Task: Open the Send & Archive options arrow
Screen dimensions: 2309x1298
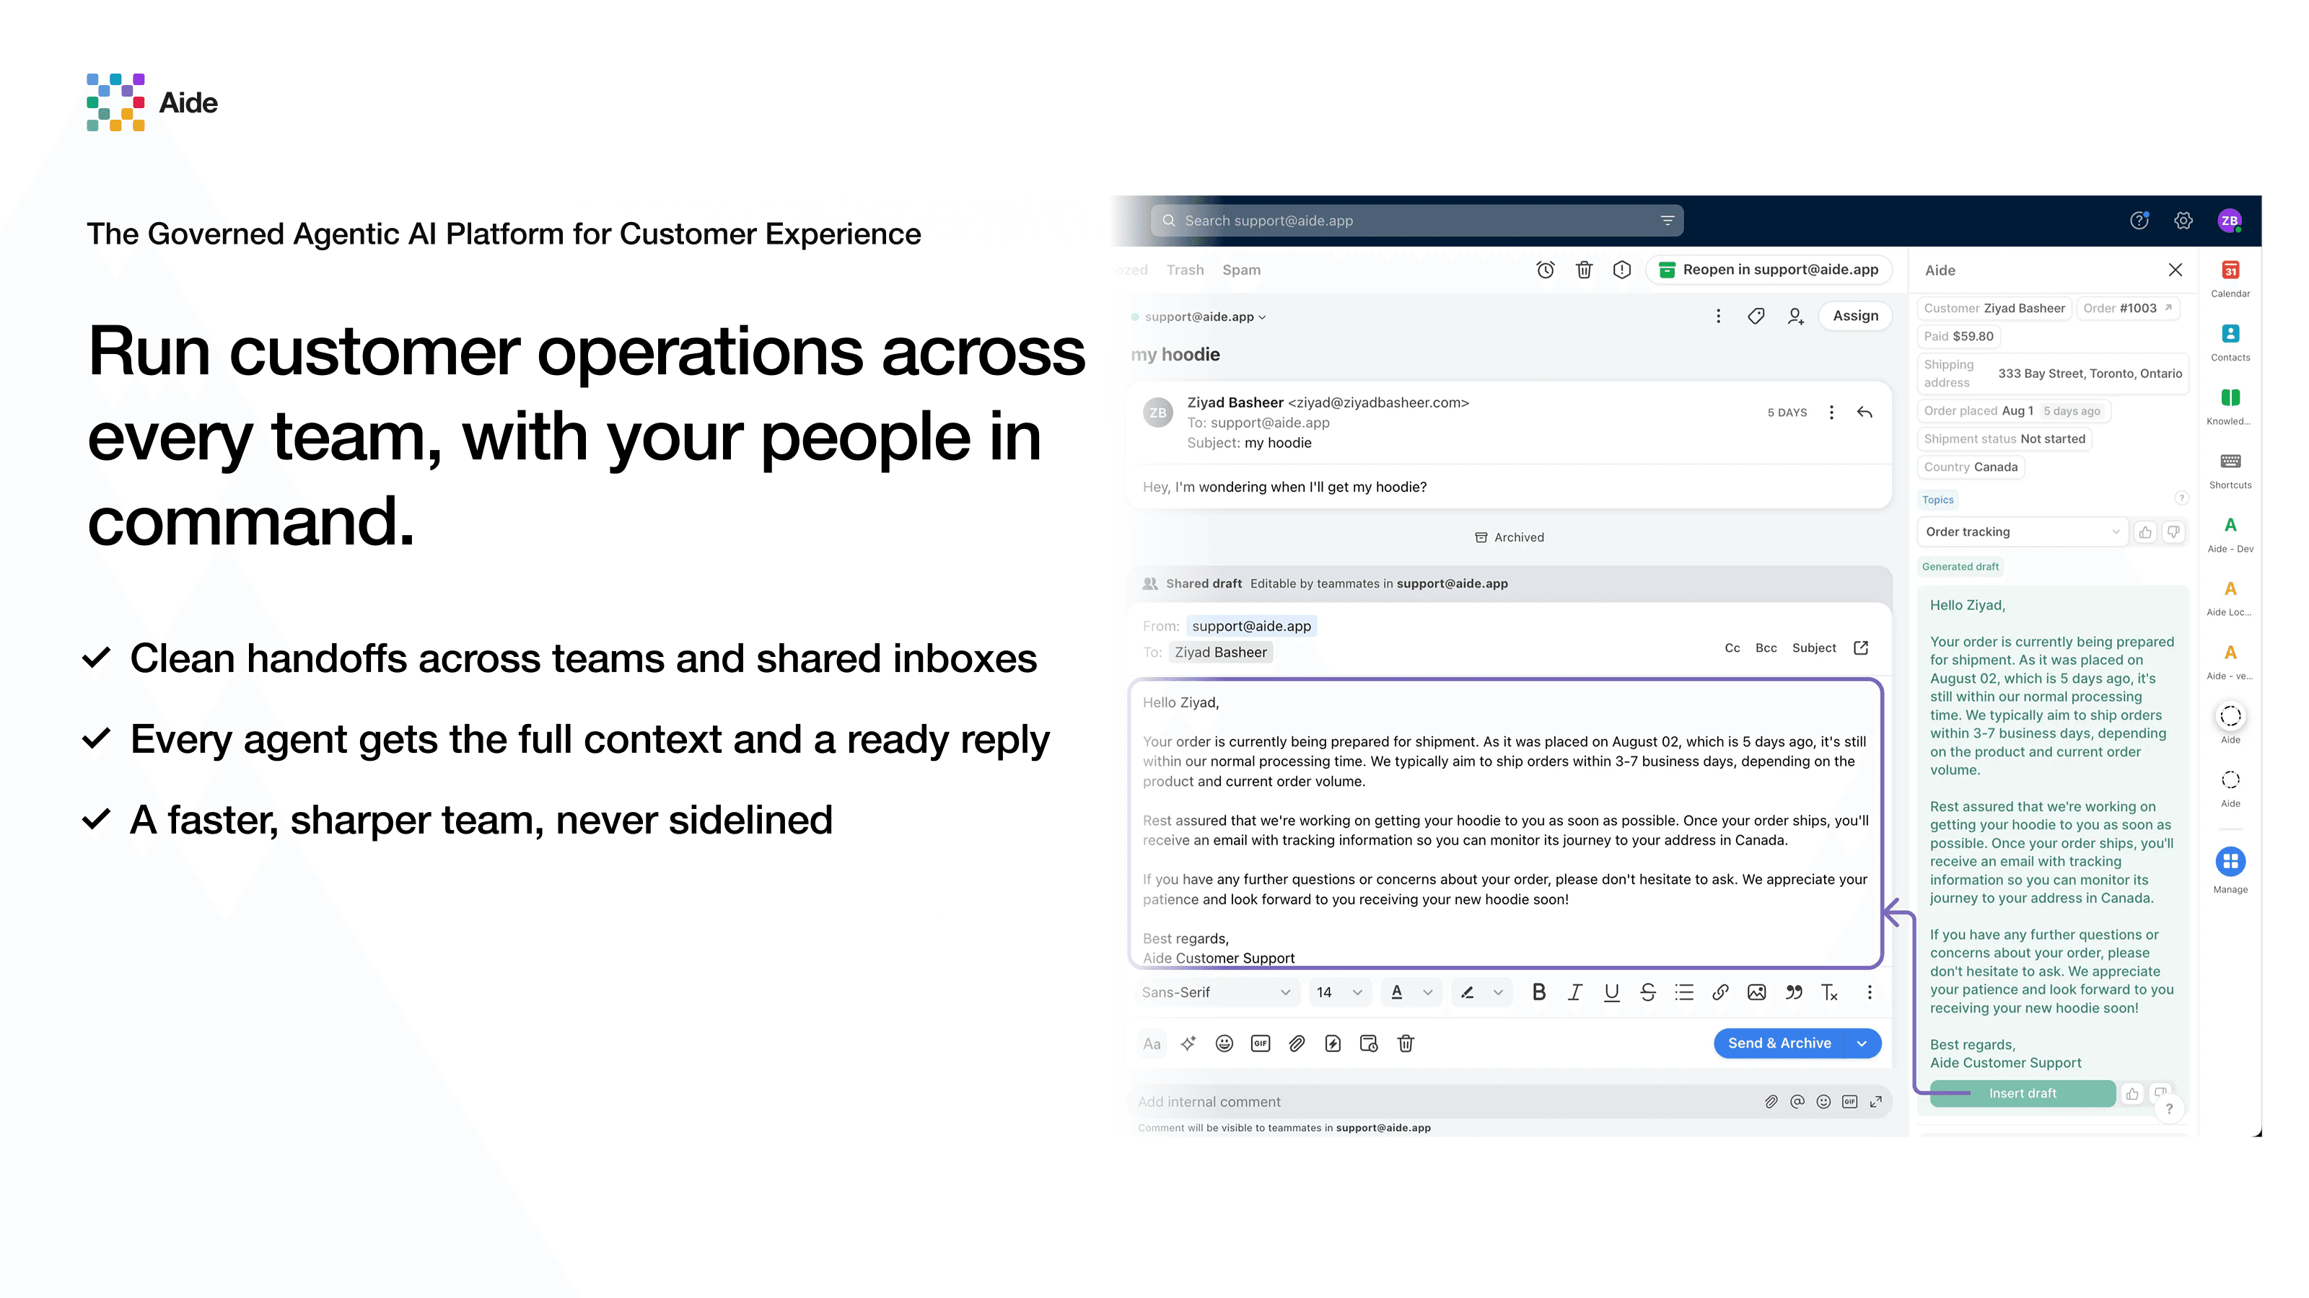Action: click(1862, 1043)
